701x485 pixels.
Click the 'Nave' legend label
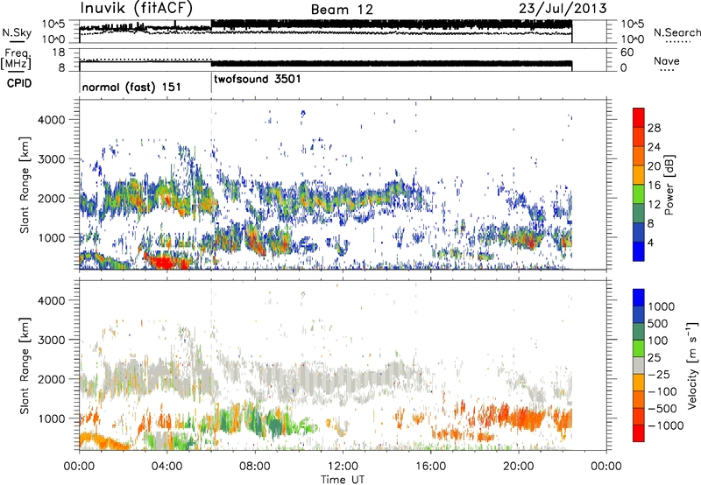click(x=667, y=60)
